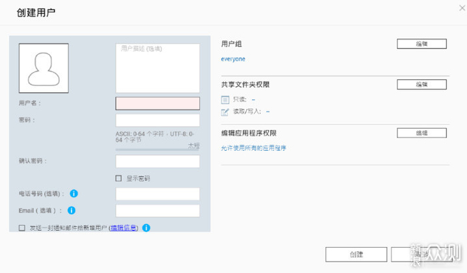Screen dimensions: 467x273
Task: Click the user avatar placeholder image
Action: (44, 68)
